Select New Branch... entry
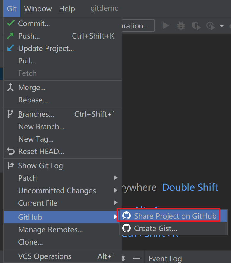The width and height of the screenshot is (231, 263). [63, 126]
